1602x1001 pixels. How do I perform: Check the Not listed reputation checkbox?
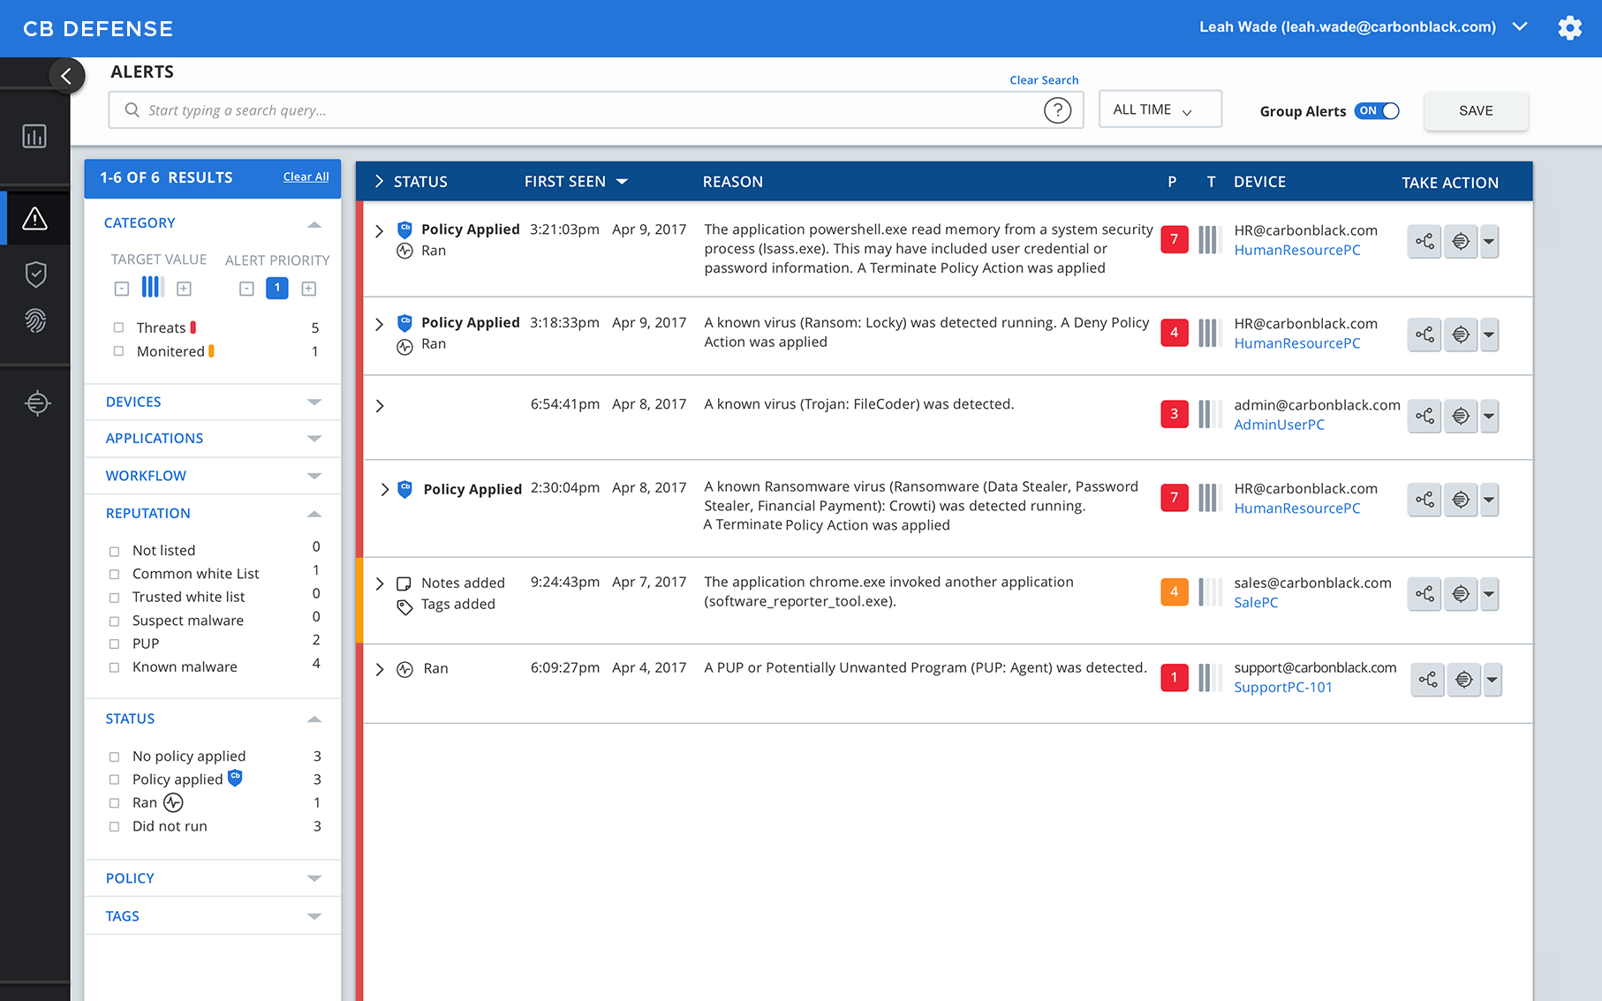(x=114, y=552)
